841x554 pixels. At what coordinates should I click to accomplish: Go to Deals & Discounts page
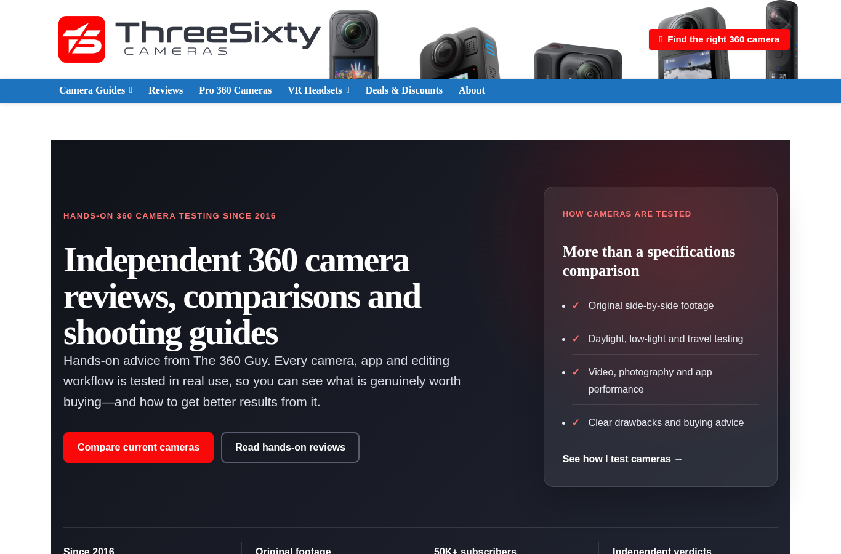point(404,90)
